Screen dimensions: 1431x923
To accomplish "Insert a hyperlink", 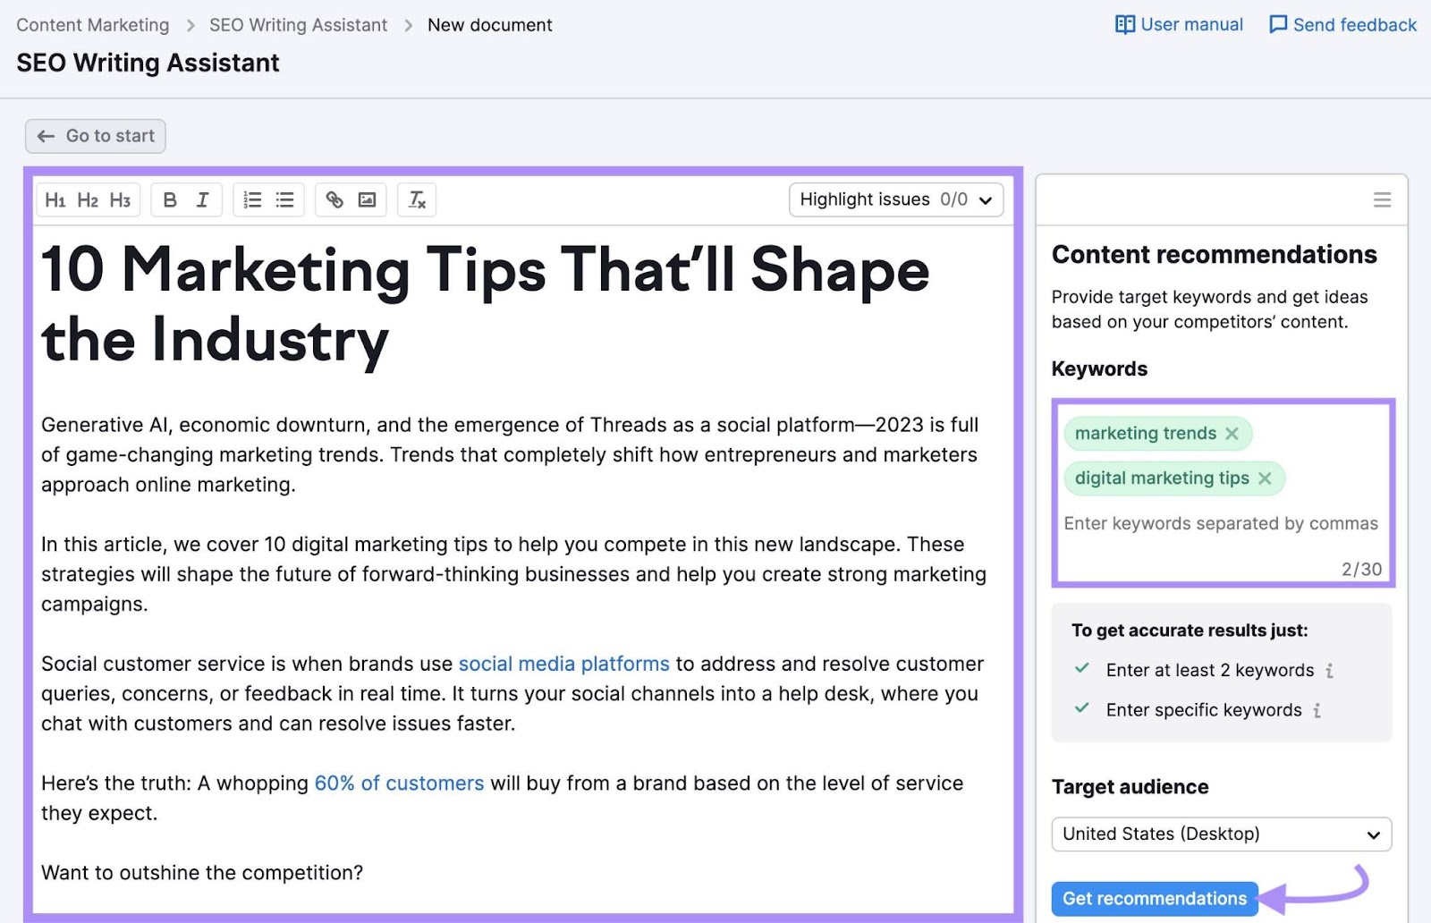I will coord(334,199).
